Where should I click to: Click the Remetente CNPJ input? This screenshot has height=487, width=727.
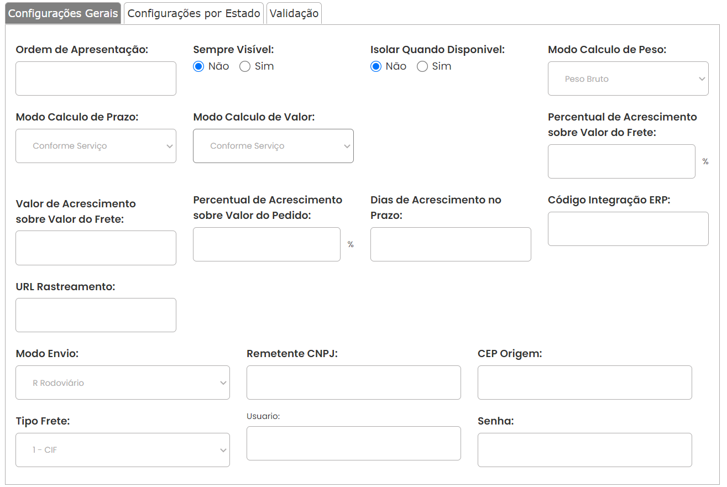[x=354, y=383]
